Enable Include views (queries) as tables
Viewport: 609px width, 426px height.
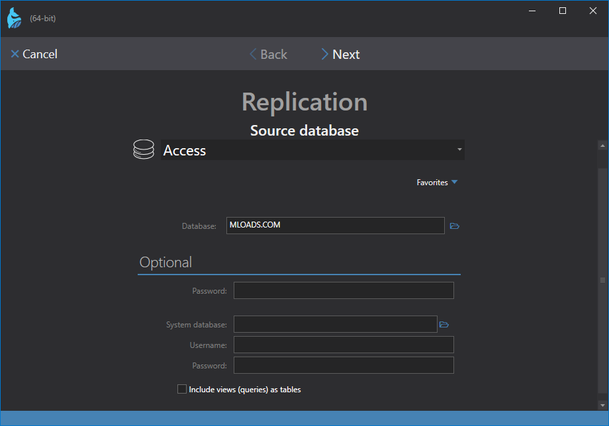[x=182, y=390]
